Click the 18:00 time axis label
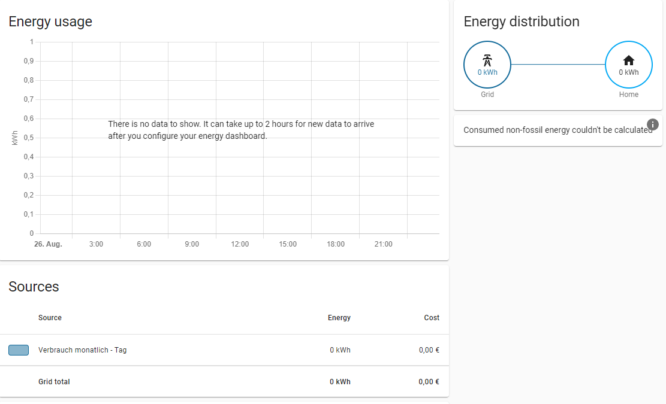 pyautogui.click(x=336, y=244)
